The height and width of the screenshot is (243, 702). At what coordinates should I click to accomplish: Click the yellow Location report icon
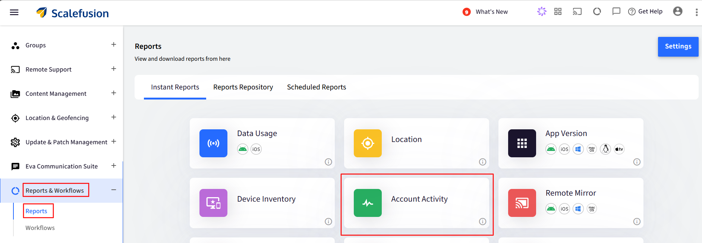[368, 143]
